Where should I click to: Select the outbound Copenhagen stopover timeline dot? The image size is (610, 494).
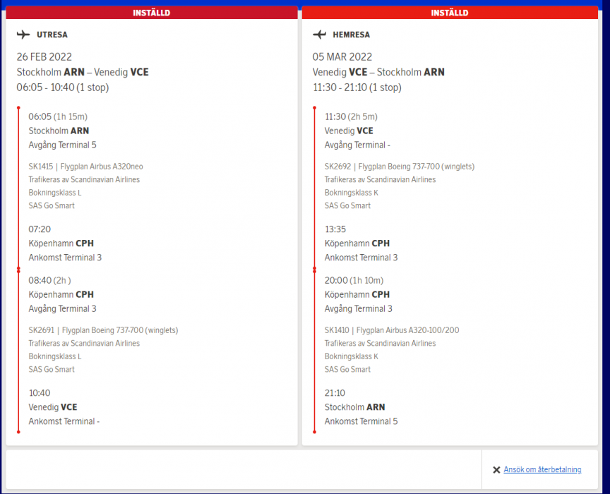18,270
